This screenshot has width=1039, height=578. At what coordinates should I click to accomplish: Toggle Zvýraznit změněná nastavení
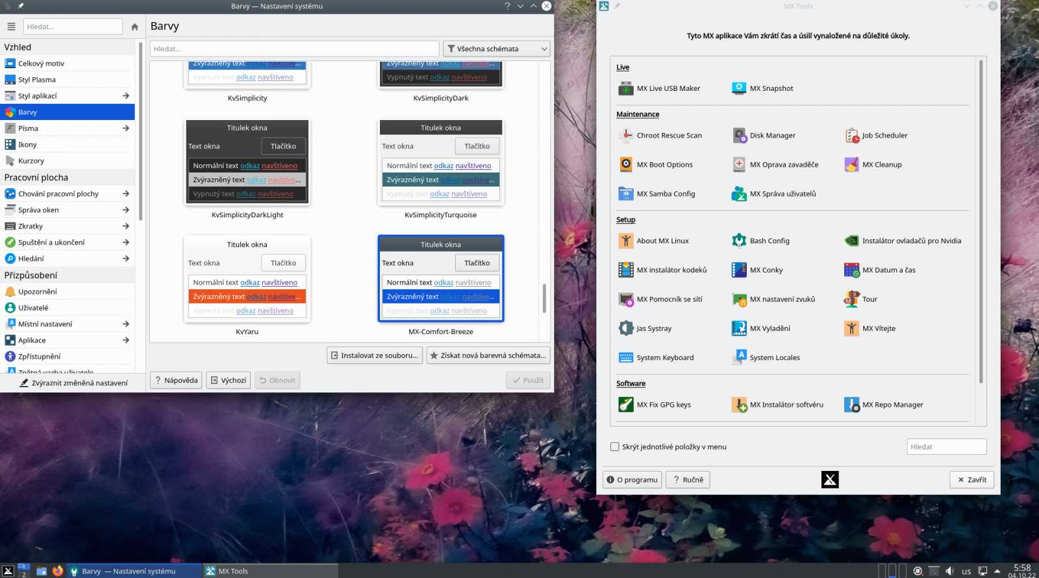click(x=73, y=383)
